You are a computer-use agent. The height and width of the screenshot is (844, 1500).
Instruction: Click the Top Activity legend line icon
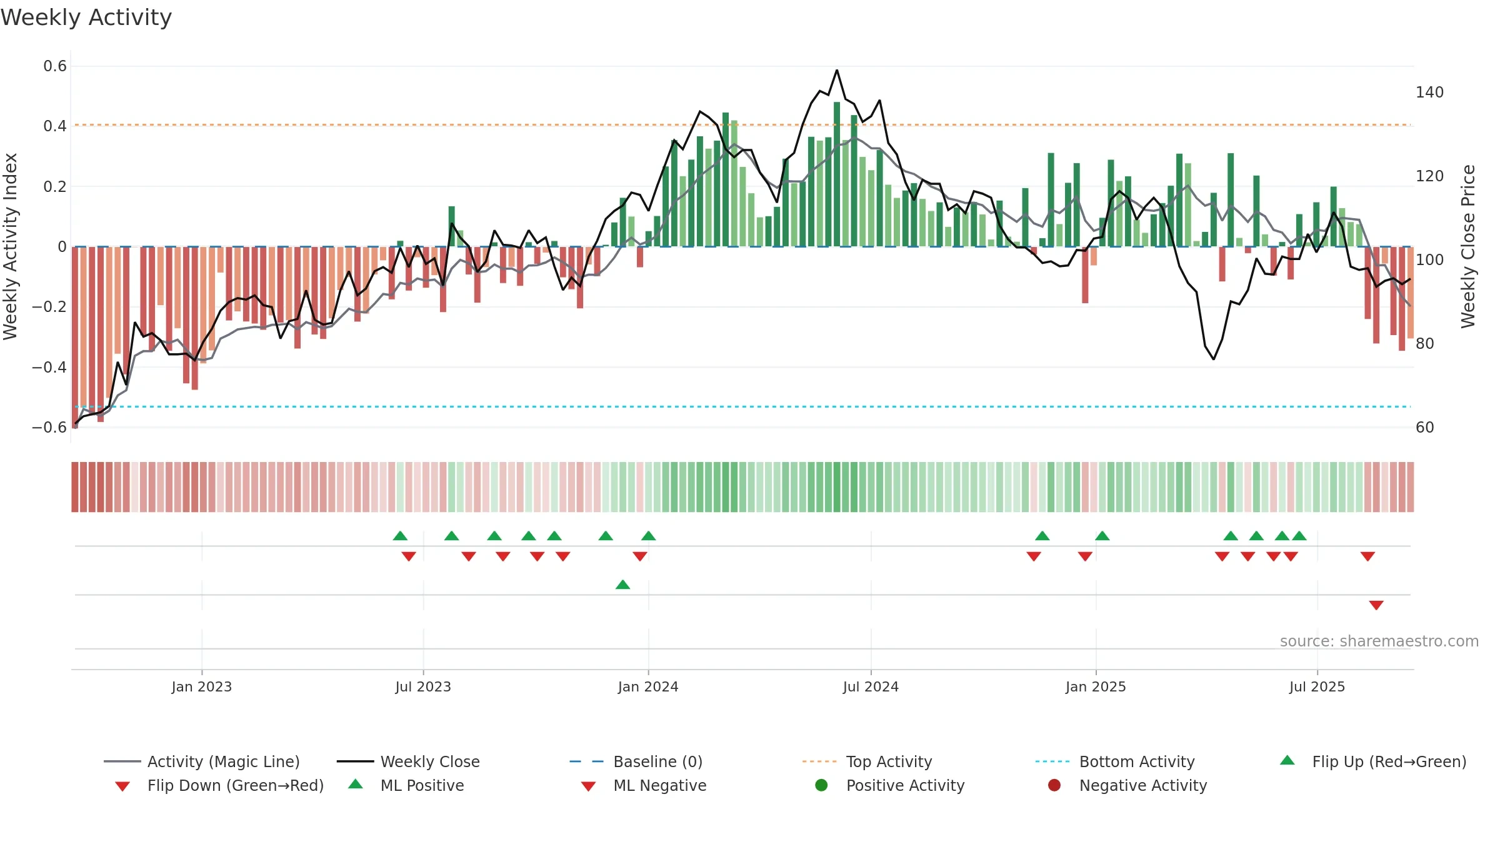(x=819, y=761)
